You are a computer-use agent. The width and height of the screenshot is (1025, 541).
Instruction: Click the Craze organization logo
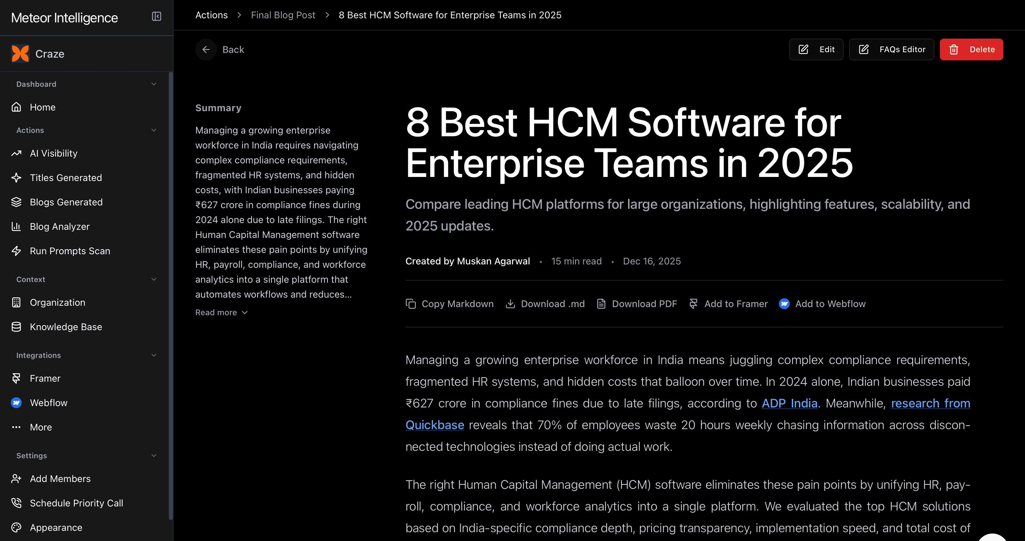pyautogui.click(x=20, y=54)
